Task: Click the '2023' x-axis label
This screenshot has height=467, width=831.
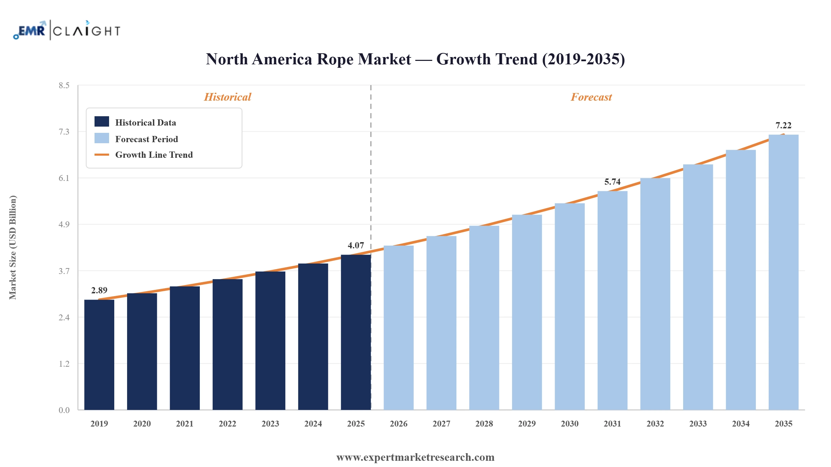Action: [270, 424]
